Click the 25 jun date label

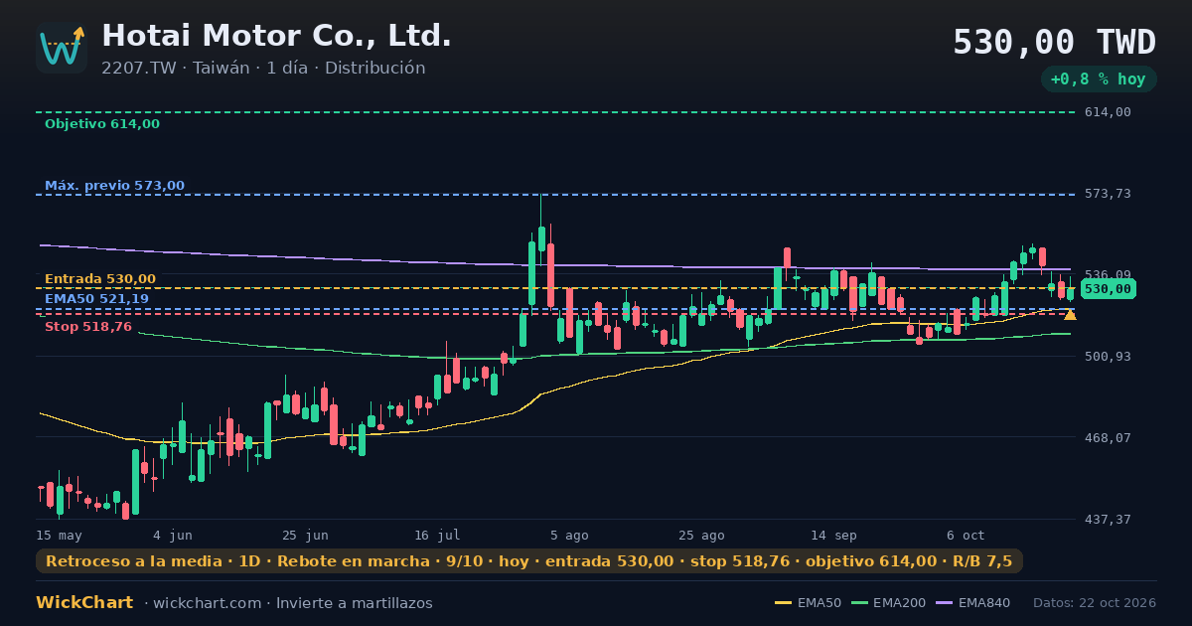305,535
